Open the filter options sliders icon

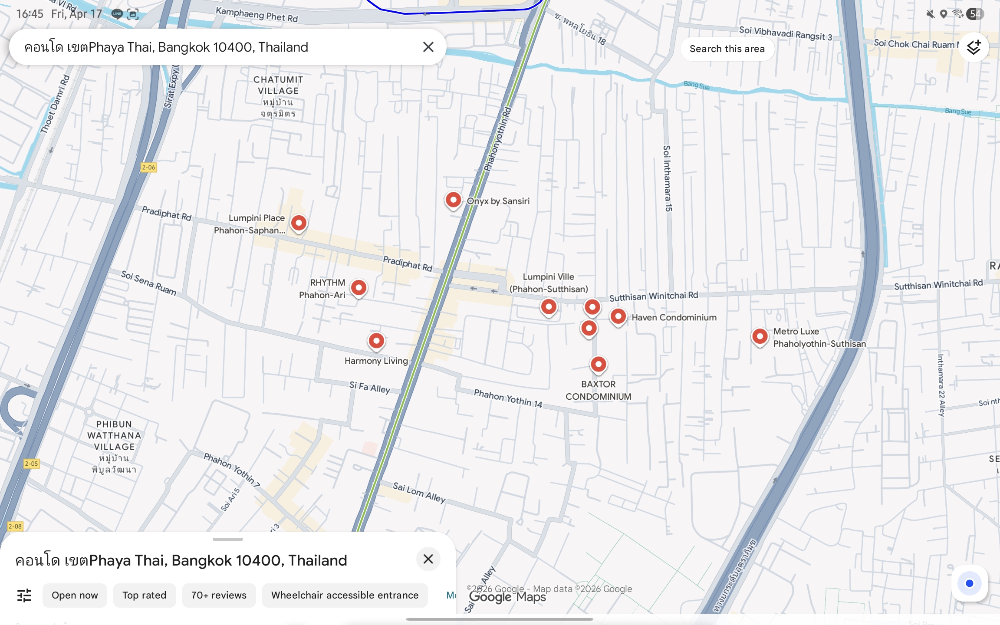click(24, 595)
